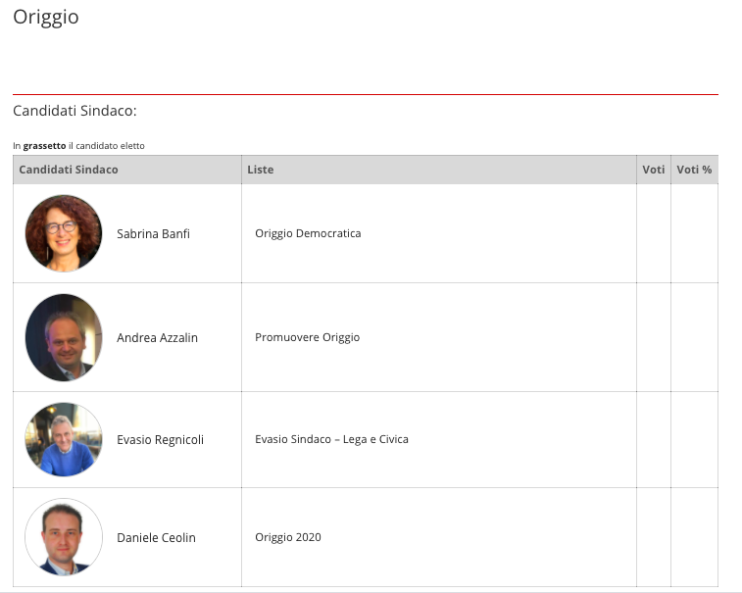Click the Origgio Democratica list name

308,233
